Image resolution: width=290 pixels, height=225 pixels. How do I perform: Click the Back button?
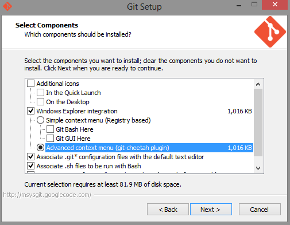click(x=168, y=210)
